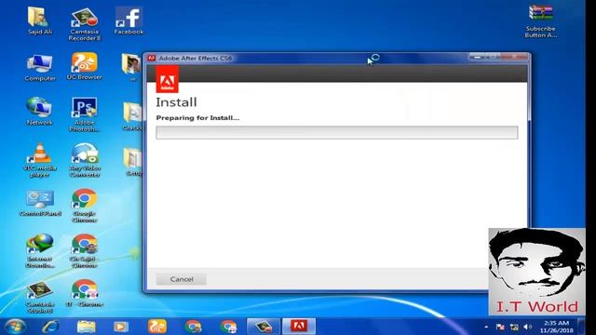
Task: Open the network tray icon
Action: click(514, 327)
